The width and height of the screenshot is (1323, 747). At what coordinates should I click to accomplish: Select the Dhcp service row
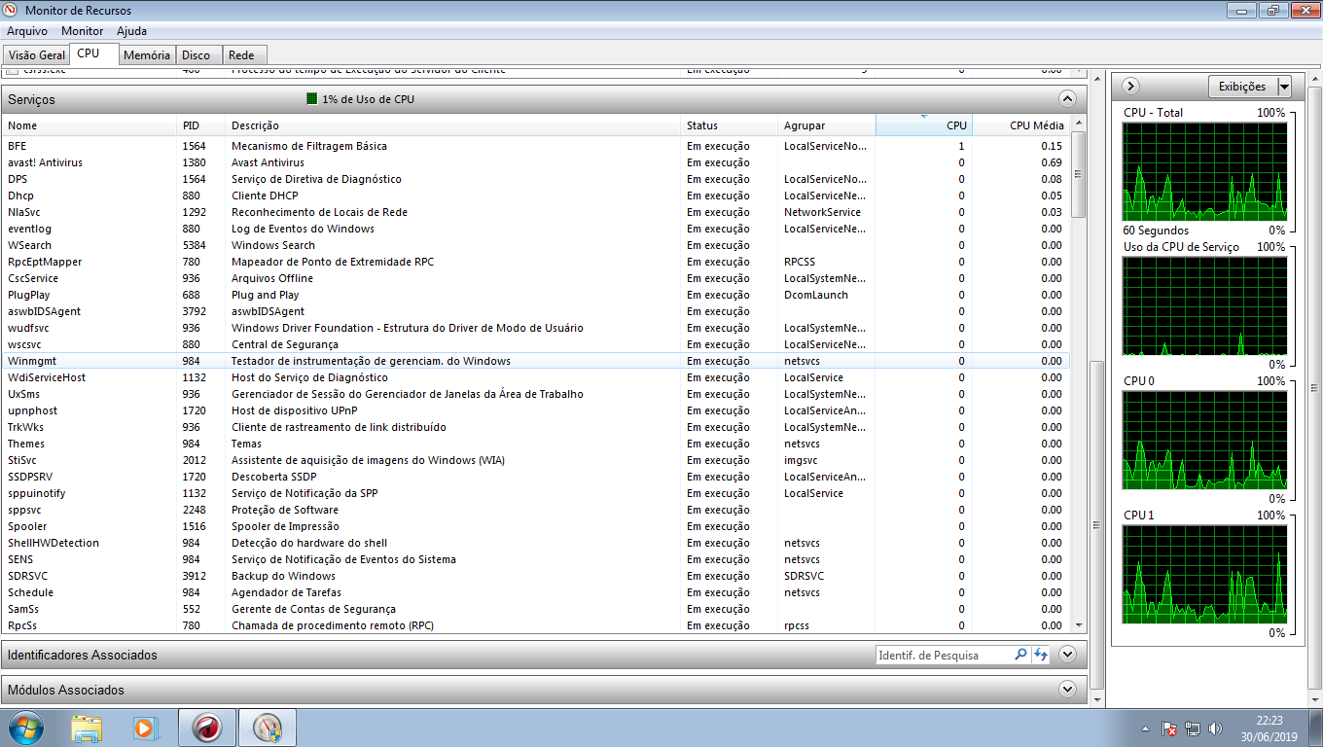pos(535,196)
